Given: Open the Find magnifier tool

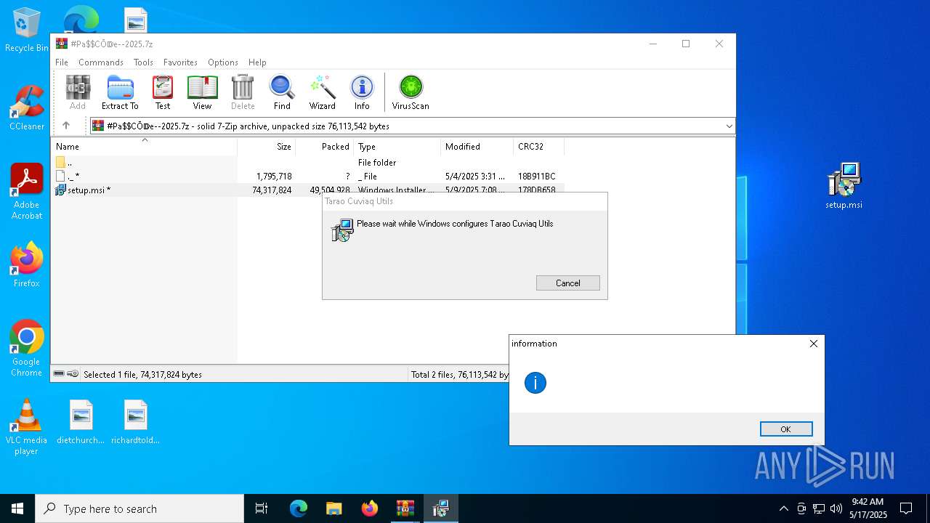Looking at the screenshot, I should pos(282,92).
